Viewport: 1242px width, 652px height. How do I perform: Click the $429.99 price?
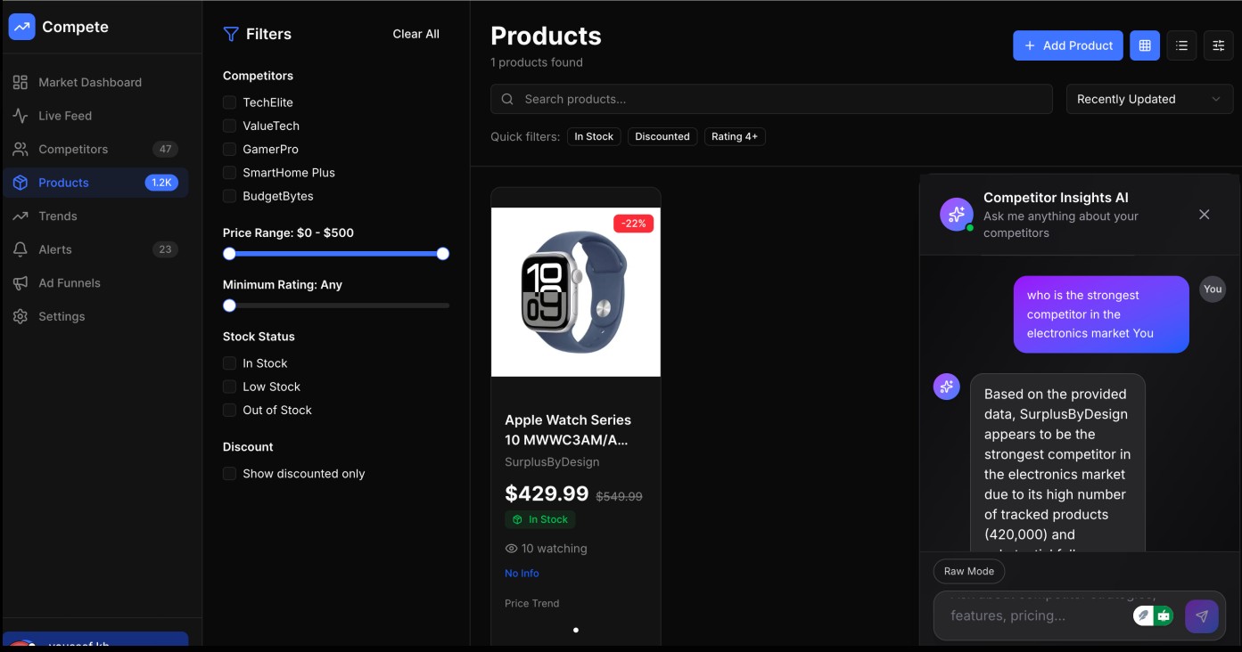[547, 493]
